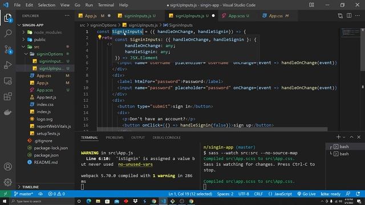Change the UTF-8 file encoding
Screen dimensions: 365x205
click(244, 194)
